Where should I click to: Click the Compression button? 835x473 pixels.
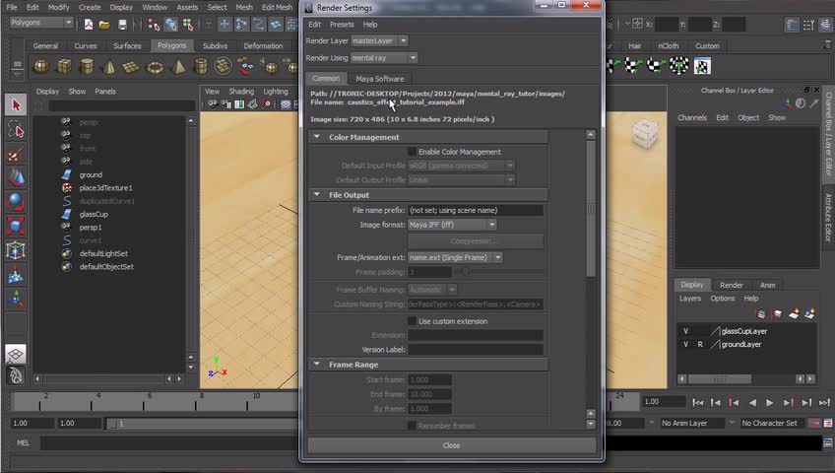(x=475, y=240)
